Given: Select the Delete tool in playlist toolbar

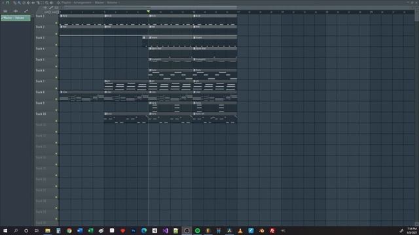Looking at the screenshot, I should click(x=24, y=3).
